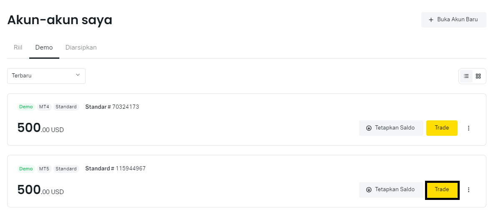Viewport: 491px width, 212px height.
Task: Switch to the Riil tab
Action: (x=18, y=47)
